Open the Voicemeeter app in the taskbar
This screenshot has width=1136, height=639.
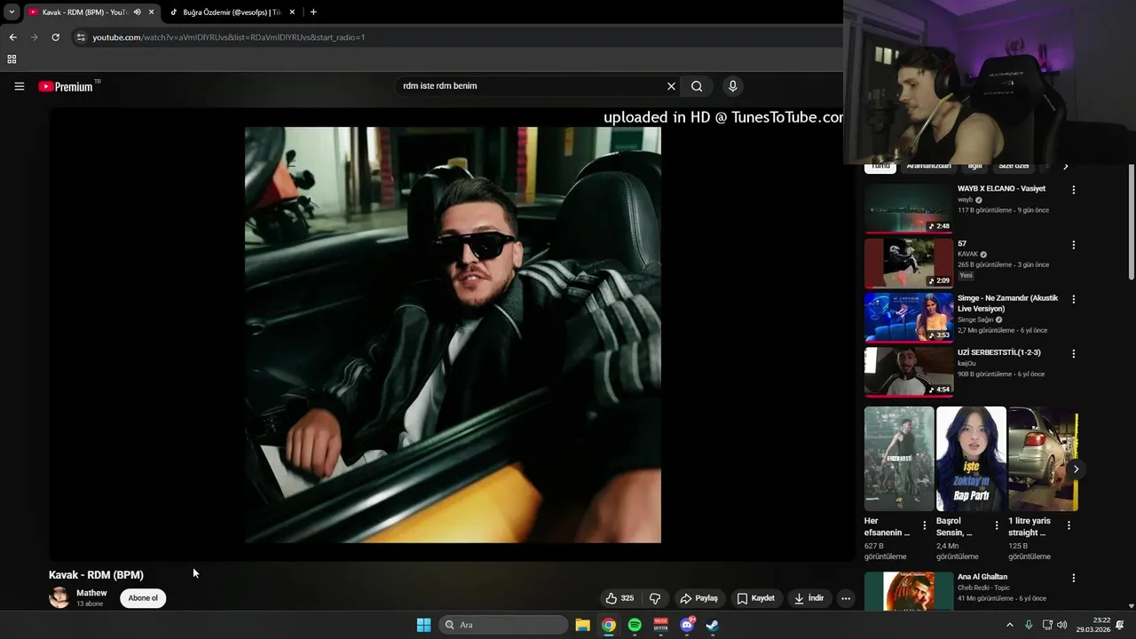coord(661,625)
